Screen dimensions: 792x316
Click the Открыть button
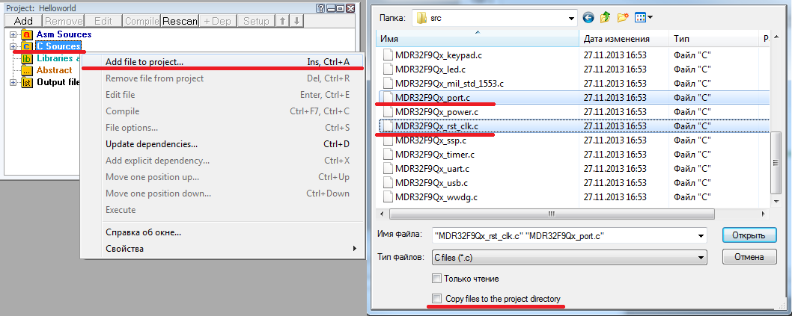click(x=748, y=235)
